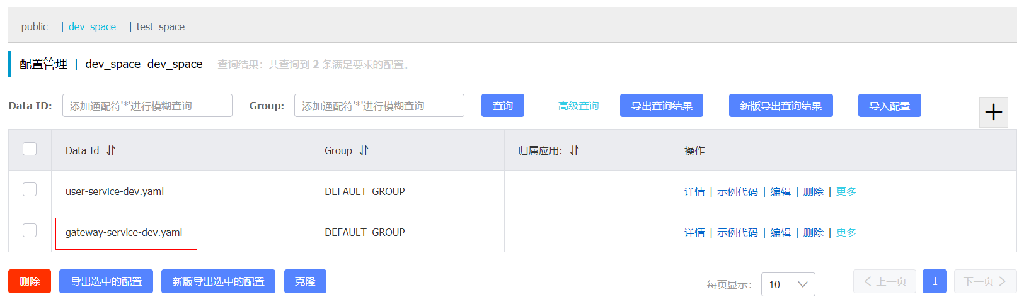Sort the table by Data Id
Screen dimensions: 1024x297
(x=111, y=150)
